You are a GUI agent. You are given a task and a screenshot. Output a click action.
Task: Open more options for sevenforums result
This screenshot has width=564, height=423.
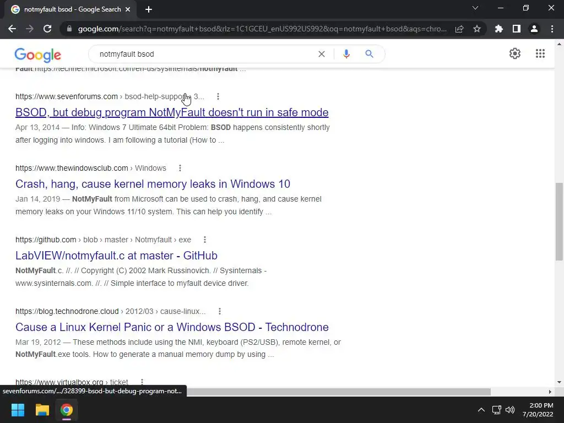pos(218,96)
